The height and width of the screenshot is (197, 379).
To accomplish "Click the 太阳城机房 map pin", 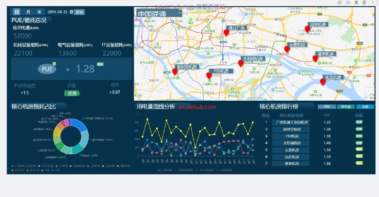I will [x=241, y=64].
